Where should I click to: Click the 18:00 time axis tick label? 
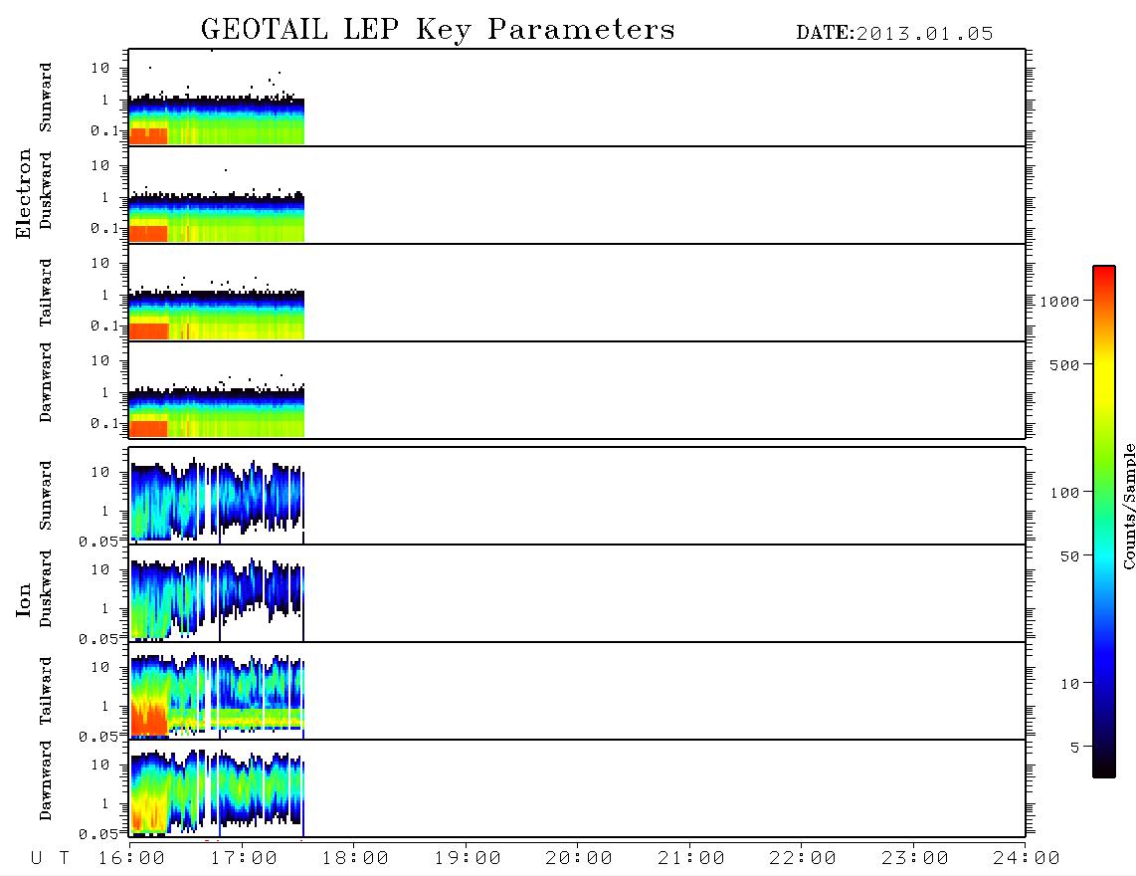pyautogui.click(x=356, y=858)
